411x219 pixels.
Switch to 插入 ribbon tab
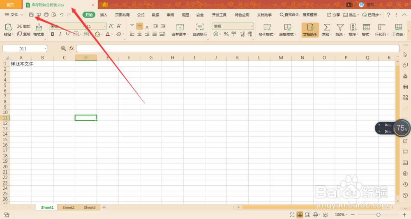[104, 15]
